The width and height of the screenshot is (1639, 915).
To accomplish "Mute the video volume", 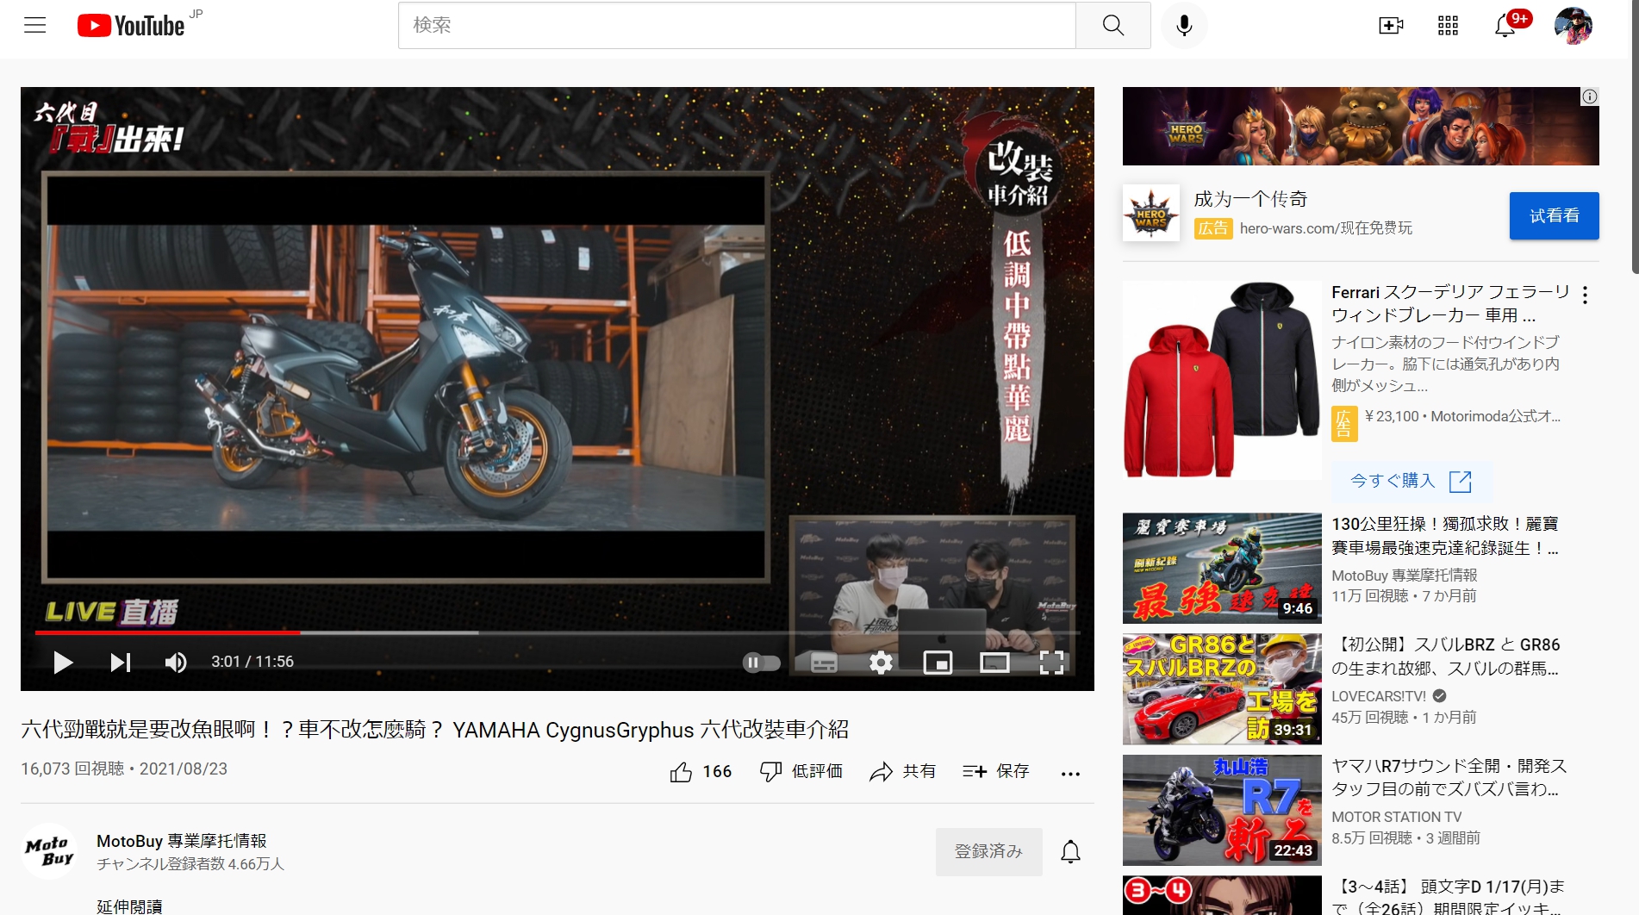I will (176, 662).
